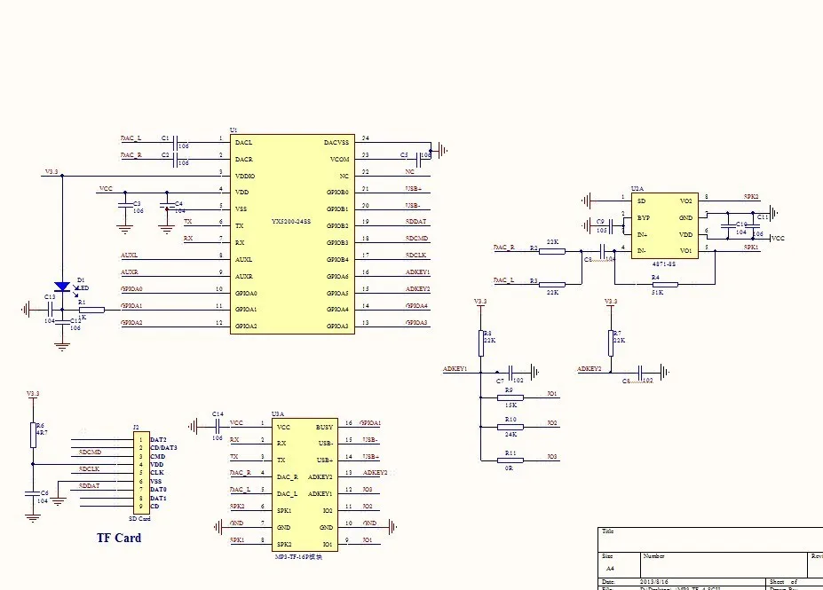The width and height of the screenshot is (823, 590).
Task: Select capacitor C9 105 at BYP pin
Action: (612, 226)
